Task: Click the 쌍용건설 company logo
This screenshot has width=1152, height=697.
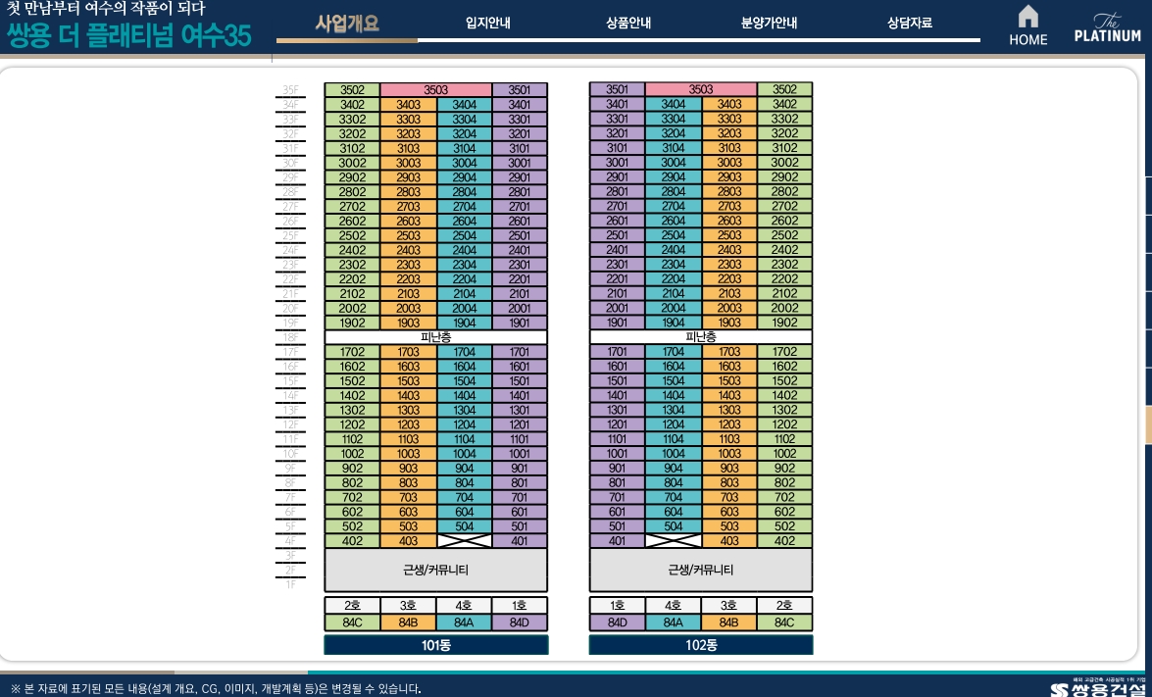Action: click(x=1100, y=690)
